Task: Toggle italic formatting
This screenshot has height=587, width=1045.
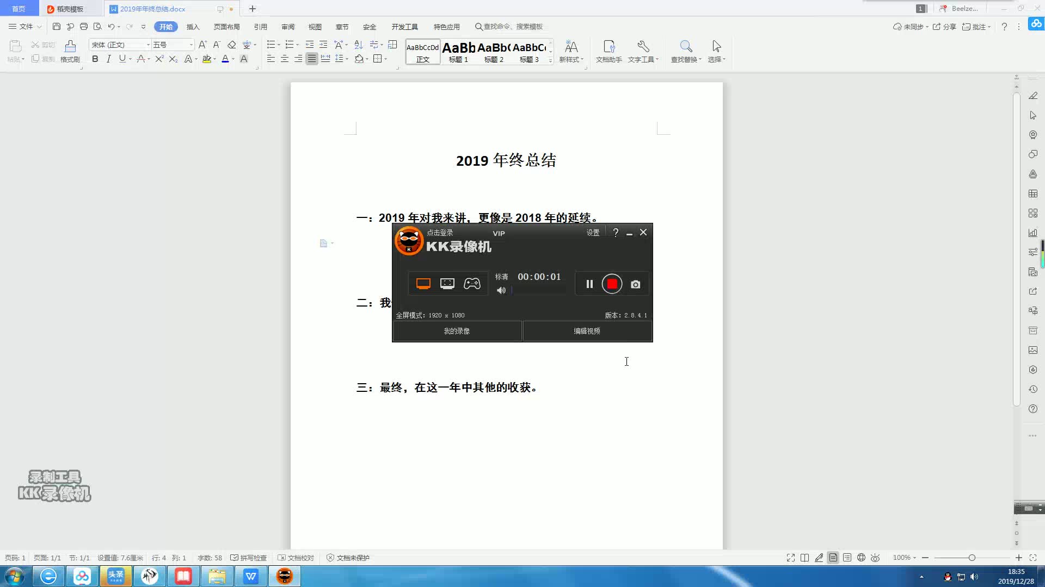Action: [x=108, y=59]
